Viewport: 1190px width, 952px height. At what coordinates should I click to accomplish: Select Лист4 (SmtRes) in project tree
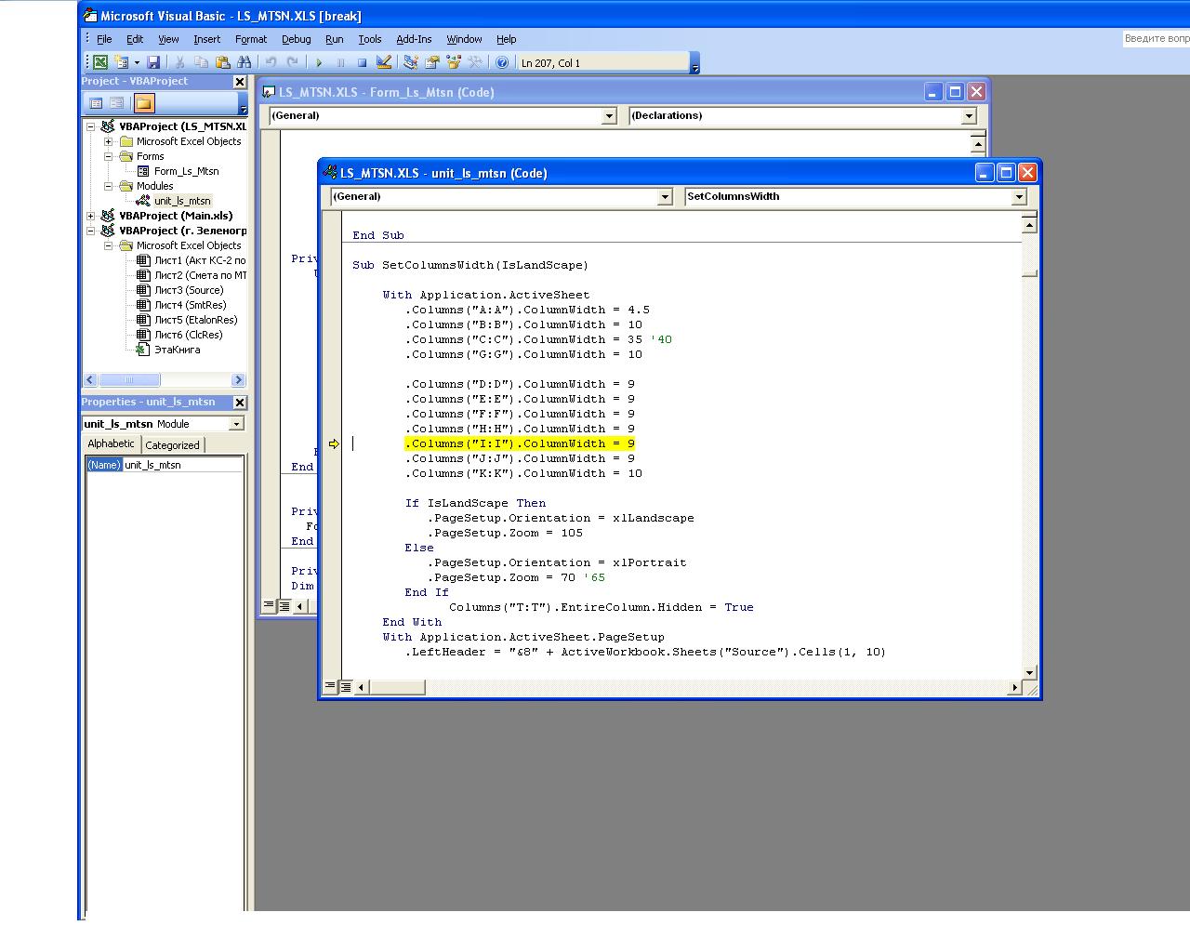[190, 305]
